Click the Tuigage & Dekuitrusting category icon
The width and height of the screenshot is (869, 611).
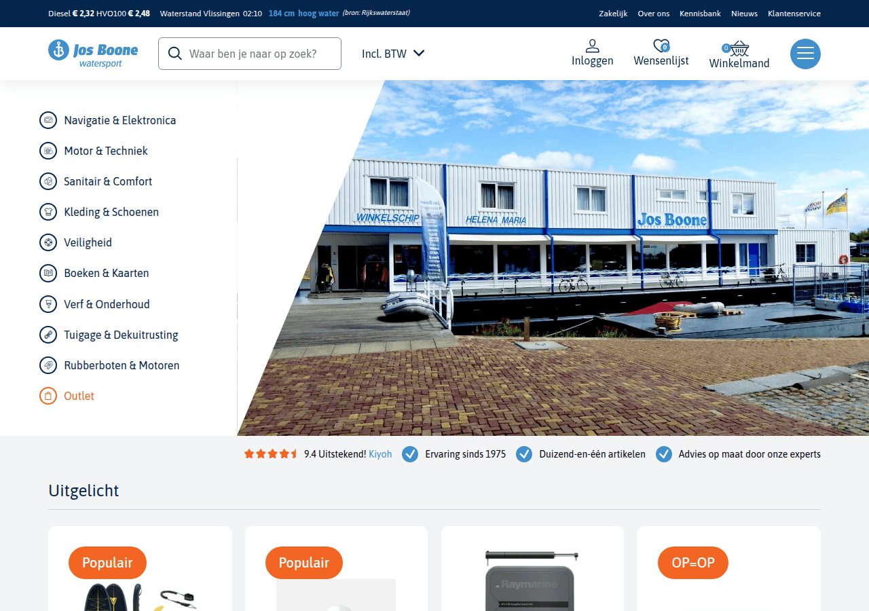[48, 335]
